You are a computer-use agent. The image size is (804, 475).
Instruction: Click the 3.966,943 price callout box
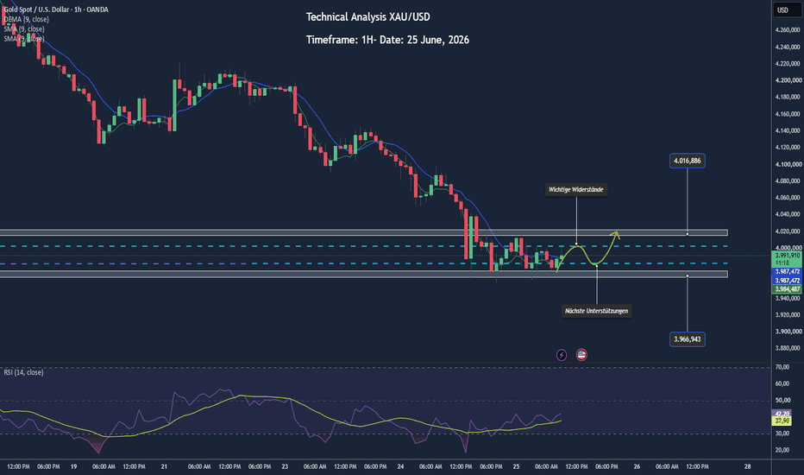[x=687, y=339]
